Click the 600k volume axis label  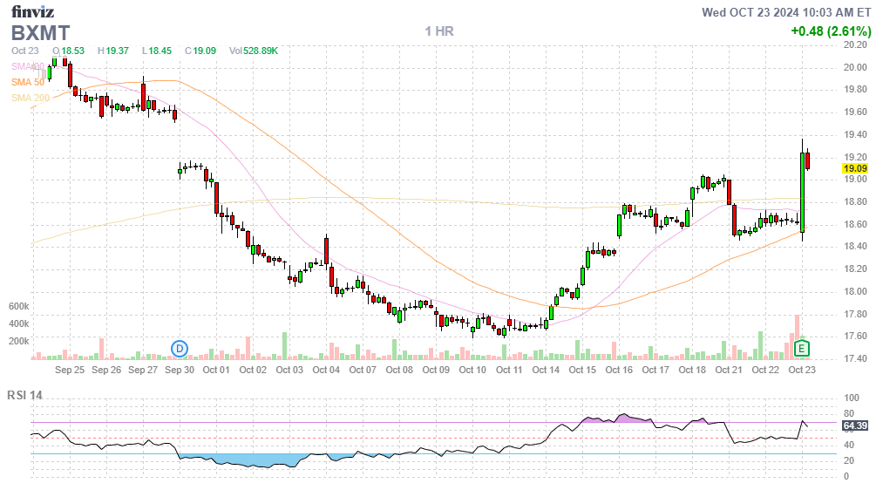tap(19, 307)
